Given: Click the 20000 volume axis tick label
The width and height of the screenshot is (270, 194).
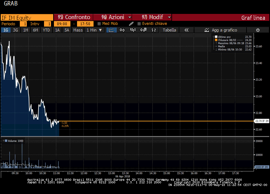Looking at the screenshot, I should click(259, 141).
